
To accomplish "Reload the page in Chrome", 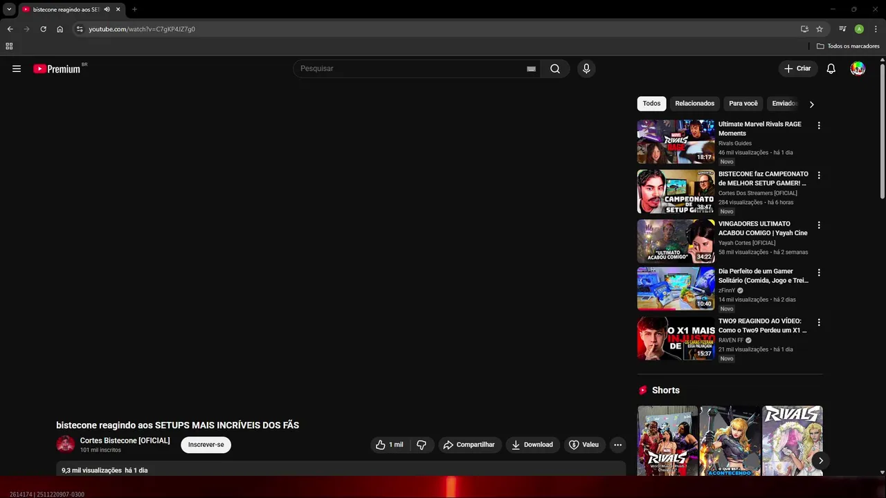I will pyautogui.click(x=43, y=29).
